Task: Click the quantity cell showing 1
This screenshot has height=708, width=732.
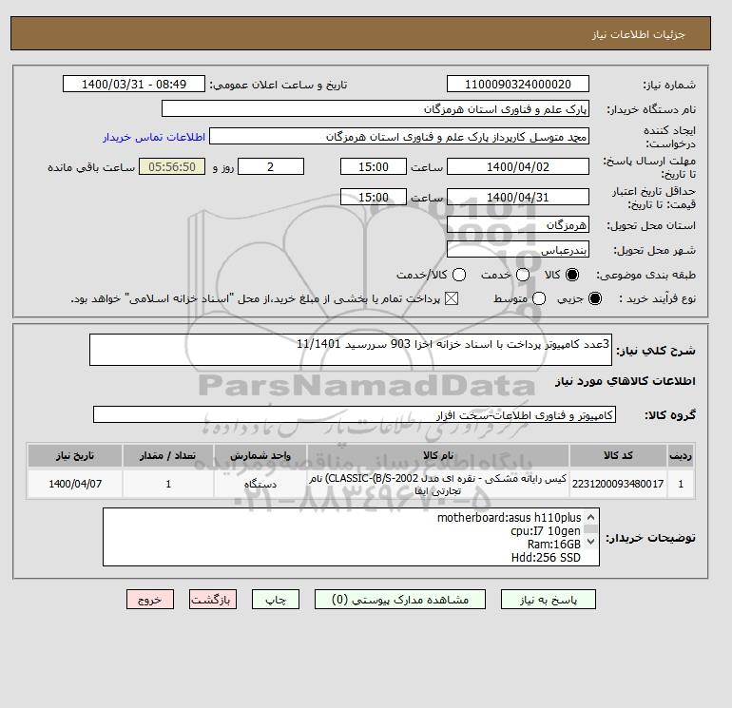Action: coord(168,484)
